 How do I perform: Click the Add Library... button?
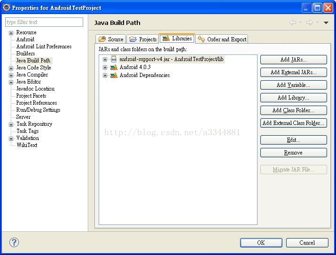(294, 98)
